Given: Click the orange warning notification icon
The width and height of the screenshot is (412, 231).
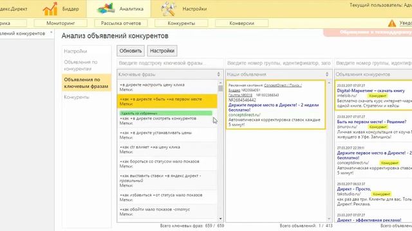Looking at the screenshot, I should [392, 23].
